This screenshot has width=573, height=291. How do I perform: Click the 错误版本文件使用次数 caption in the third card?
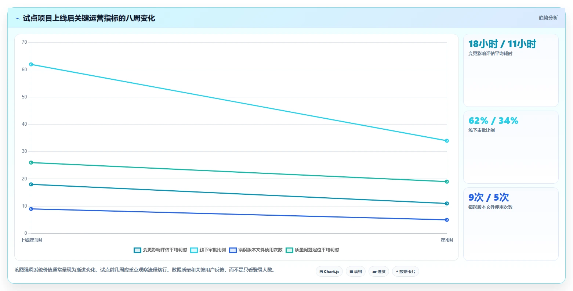coord(490,207)
